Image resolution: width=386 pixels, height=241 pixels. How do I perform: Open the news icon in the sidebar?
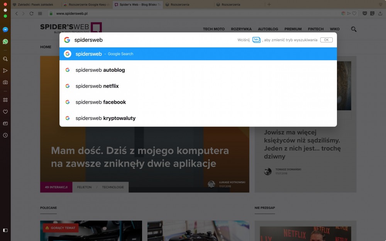click(5, 123)
